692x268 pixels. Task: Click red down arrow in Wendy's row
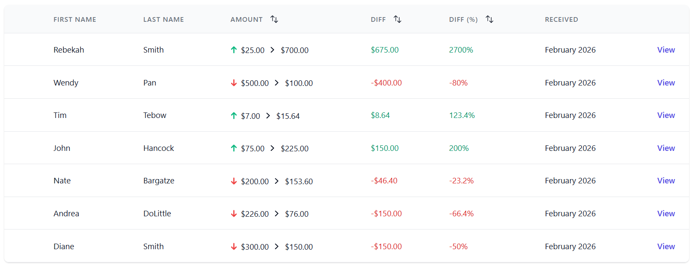(x=234, y=83)
